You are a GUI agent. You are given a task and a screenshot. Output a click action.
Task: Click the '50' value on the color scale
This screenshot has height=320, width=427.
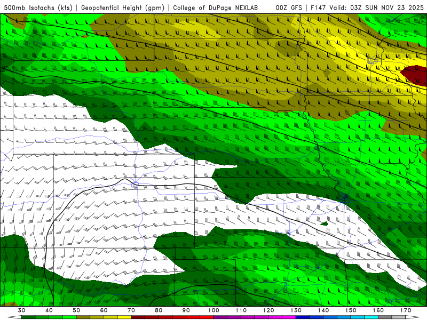tap(76, 310)
